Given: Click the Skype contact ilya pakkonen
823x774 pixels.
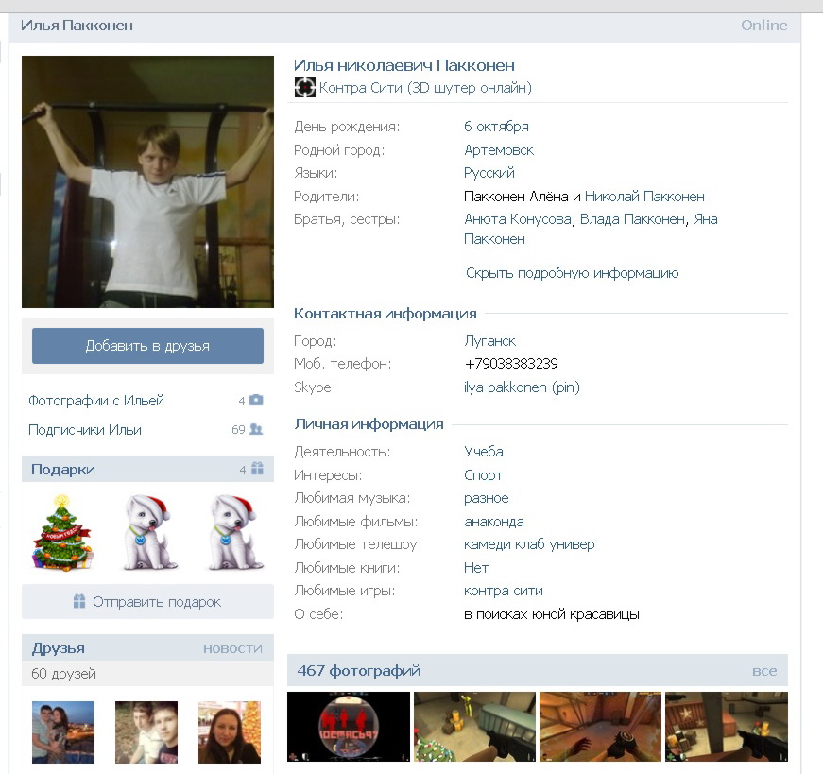Looking at the screenshot, I should click(x=522, y=387).
